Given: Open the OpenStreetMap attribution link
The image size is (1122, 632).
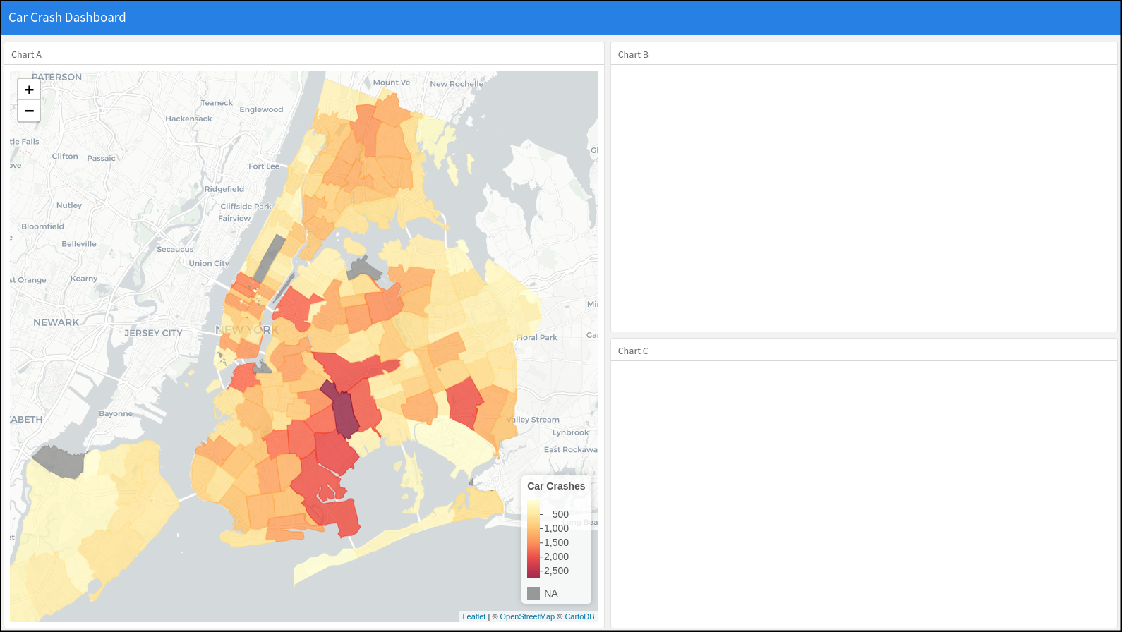Looking at the screenshot, I should tap(526, 616).
